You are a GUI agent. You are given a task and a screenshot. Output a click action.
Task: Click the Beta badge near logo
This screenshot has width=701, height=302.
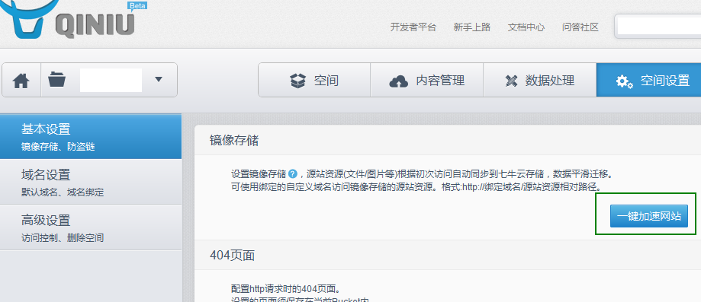(137, 5)
